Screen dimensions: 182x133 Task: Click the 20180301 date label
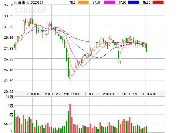point(91,94)
